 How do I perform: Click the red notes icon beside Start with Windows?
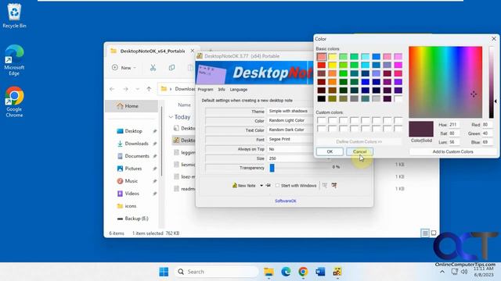click(334, 185)
